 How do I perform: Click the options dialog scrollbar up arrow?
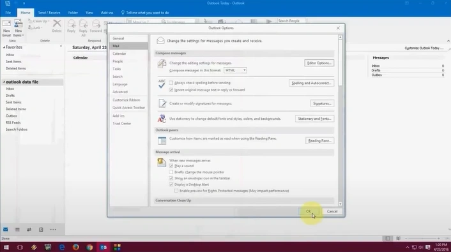[340, 38]
